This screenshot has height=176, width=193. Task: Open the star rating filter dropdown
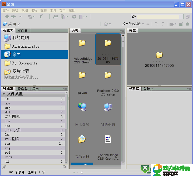(x=107, y=24)
